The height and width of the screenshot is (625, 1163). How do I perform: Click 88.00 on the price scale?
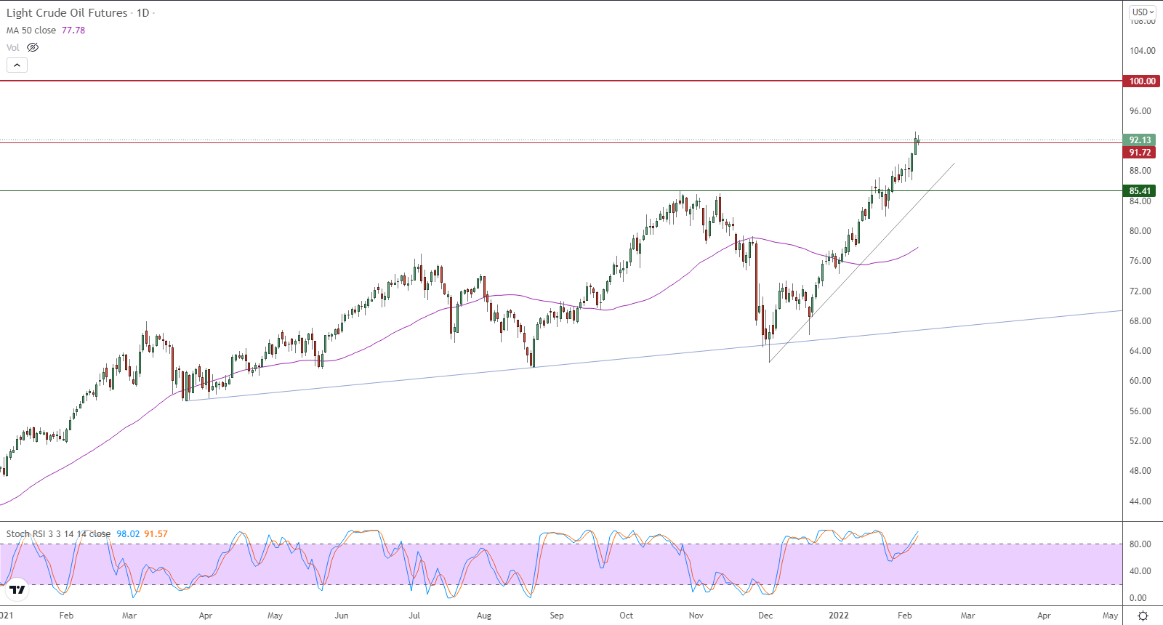[1140, 171]
